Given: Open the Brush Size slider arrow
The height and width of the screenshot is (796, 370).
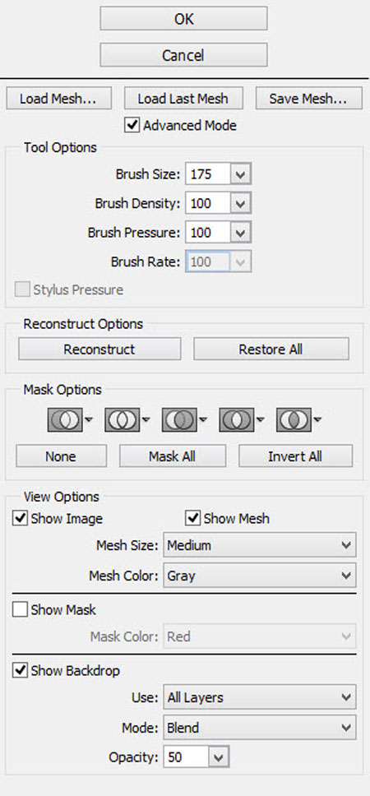Looking at the screenshot, I should point(241,174).
